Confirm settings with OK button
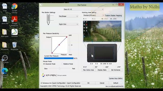 point(88,83)
